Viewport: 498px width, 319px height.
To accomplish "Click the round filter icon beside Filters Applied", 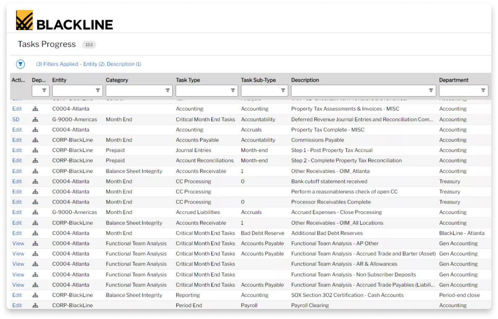I will [21, 64].
